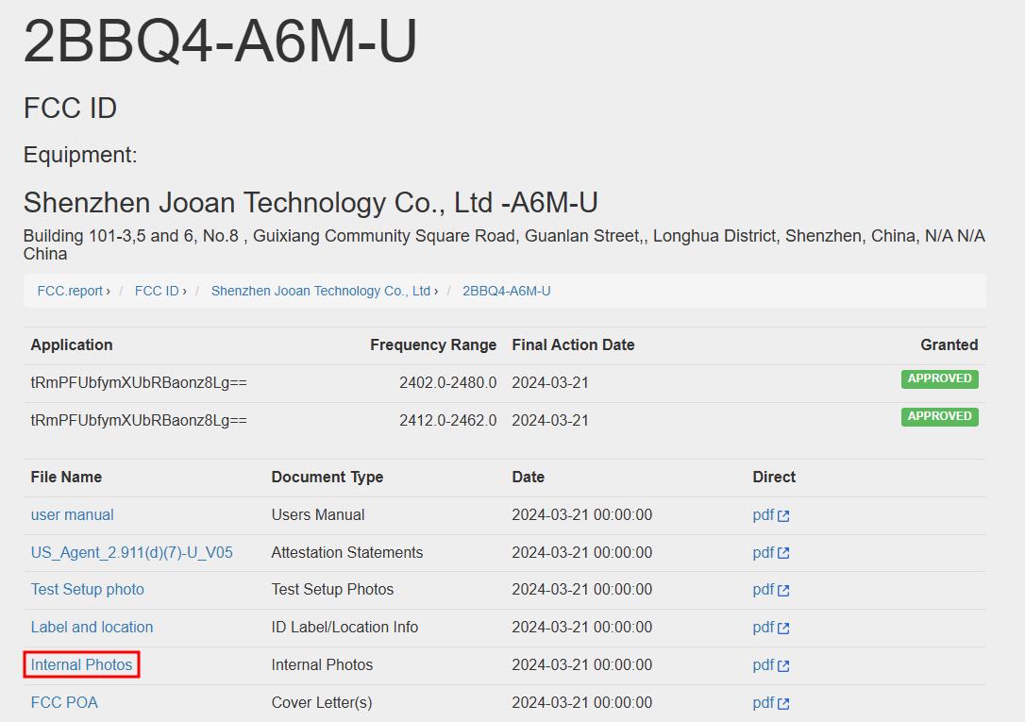Click the pdf link in Internal Photos row
The height and width of the screenshot is (722, 1025).
click(x=771, y=664)
